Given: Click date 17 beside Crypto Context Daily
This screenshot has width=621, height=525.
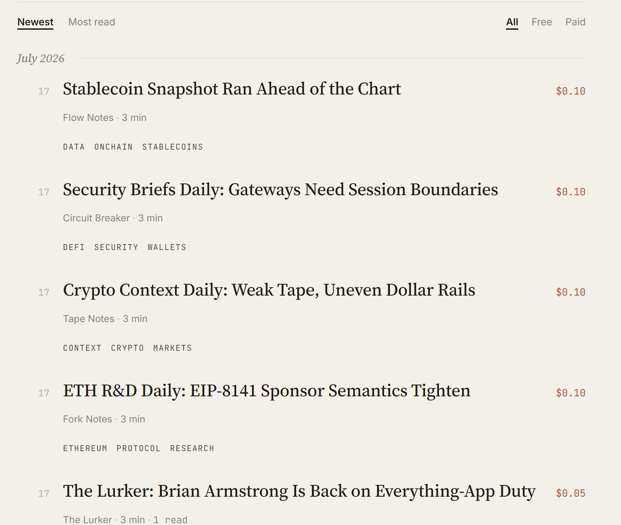Looking at the screenshot, I should tap(44, 292).
